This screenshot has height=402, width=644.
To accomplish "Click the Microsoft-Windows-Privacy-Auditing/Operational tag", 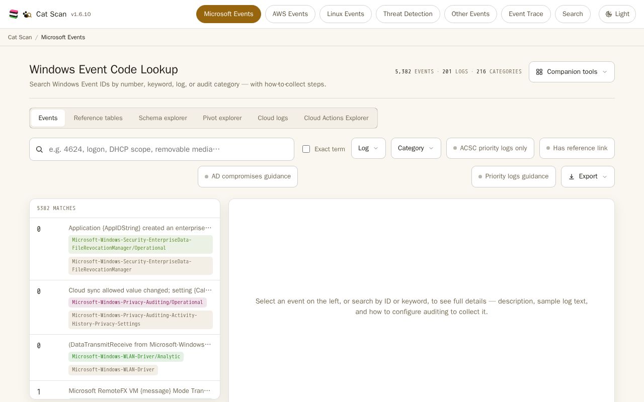I will (137, 303).
